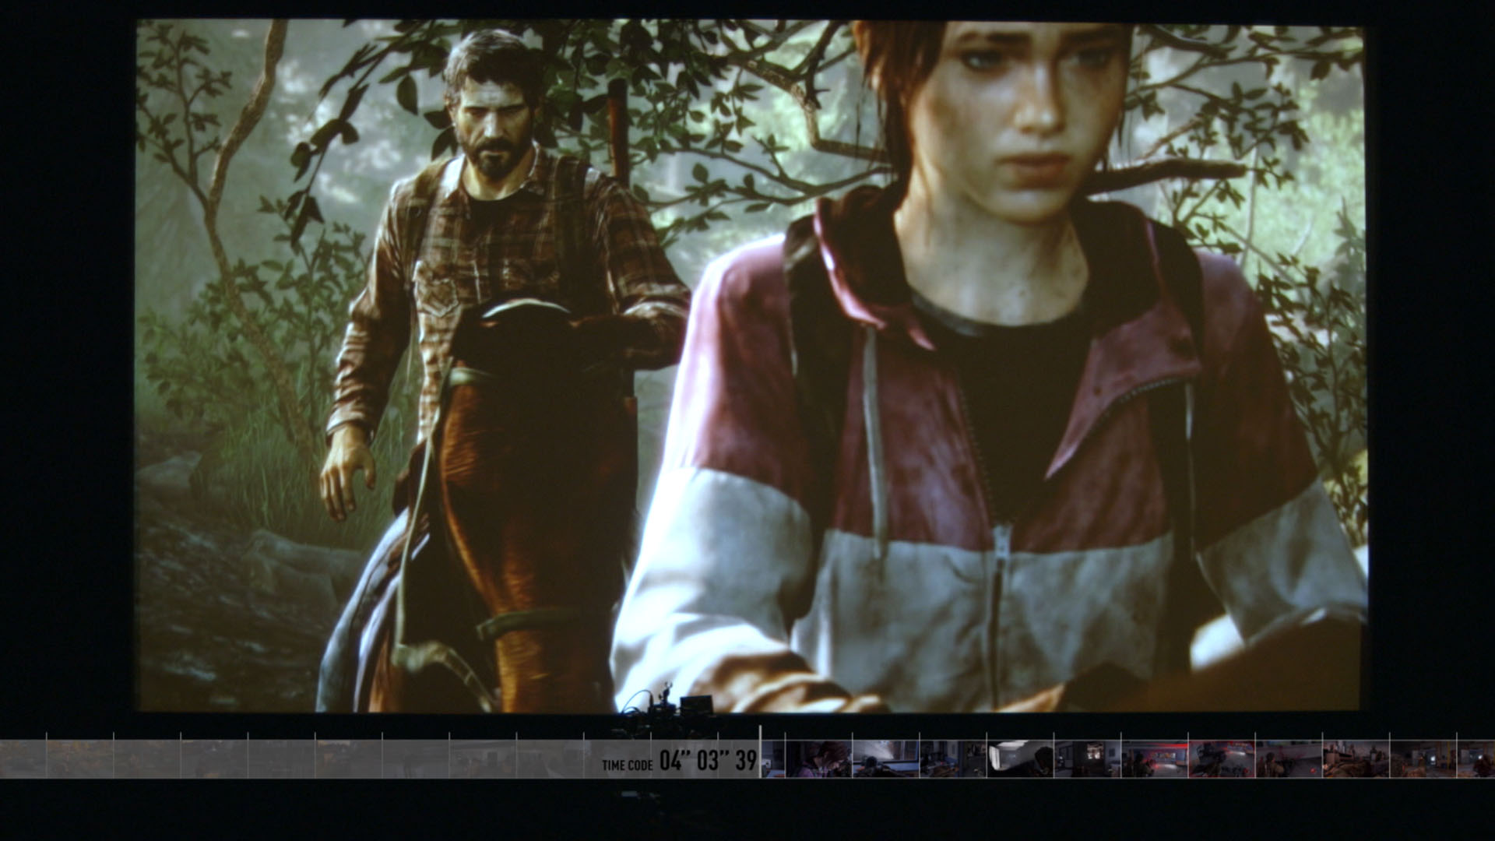
Task: Open the dark room with lit window thumbnail
Action: pos(1087,758)
